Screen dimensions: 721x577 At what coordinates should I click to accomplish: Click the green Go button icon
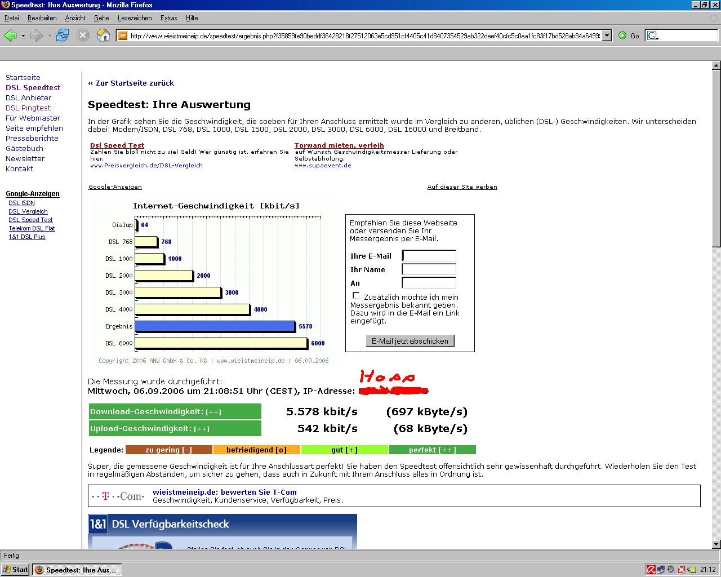point(622,35)
